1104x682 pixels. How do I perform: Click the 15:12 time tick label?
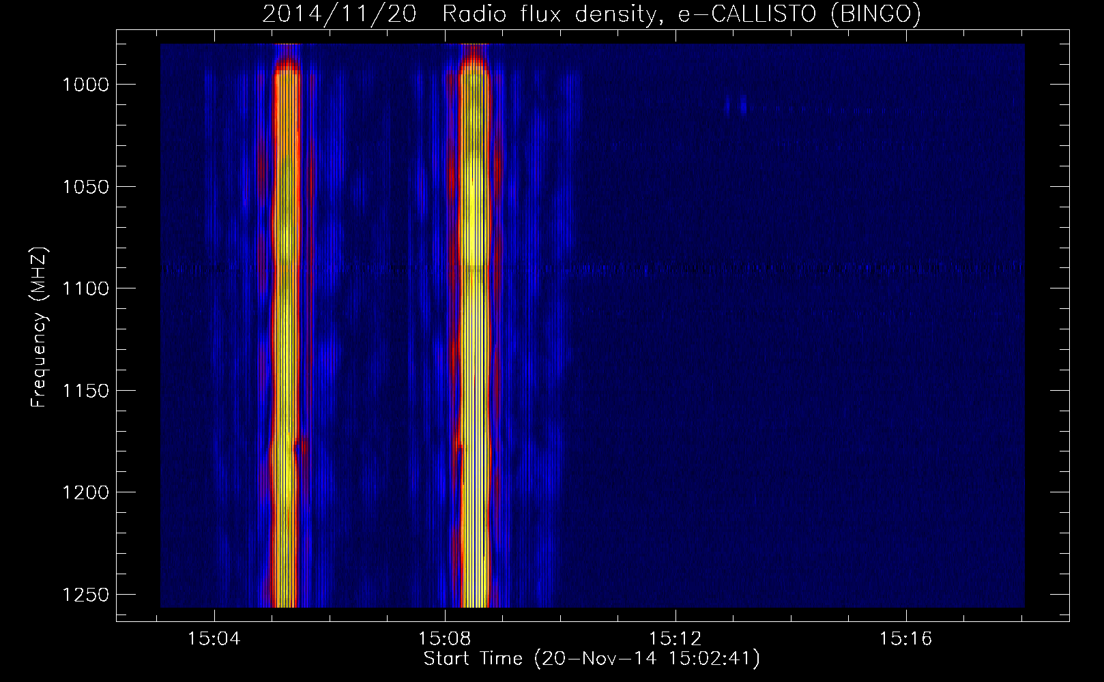pos(676,639)
